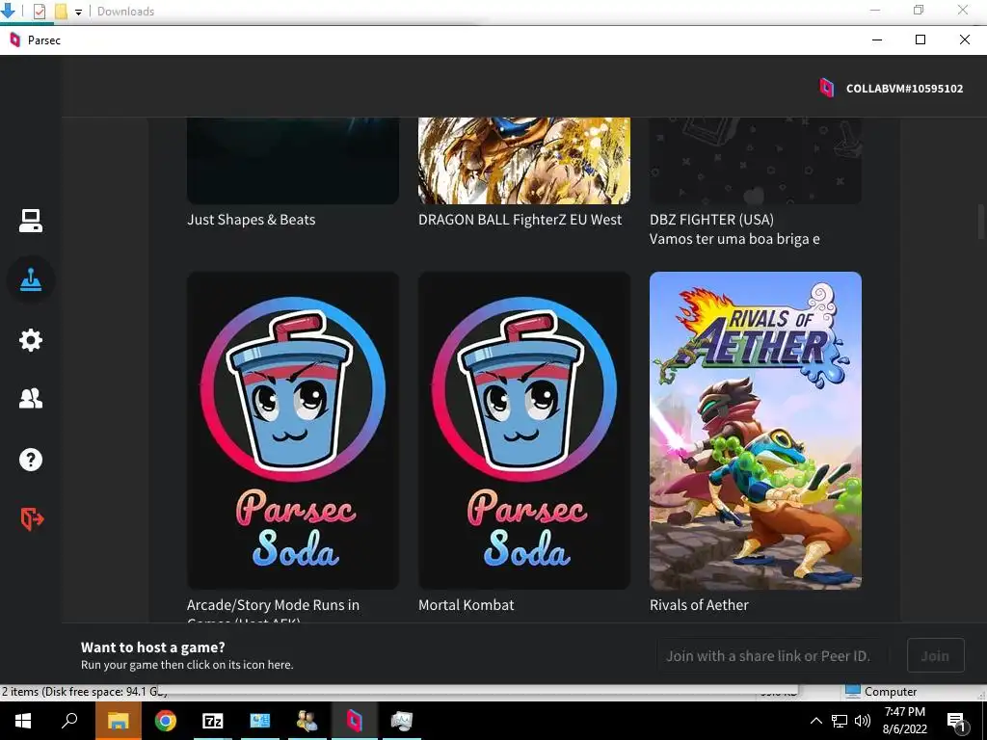The image size is (987, 740).
Task: Click Parsec title bar app icon
Action: click(x=15, y=40)
